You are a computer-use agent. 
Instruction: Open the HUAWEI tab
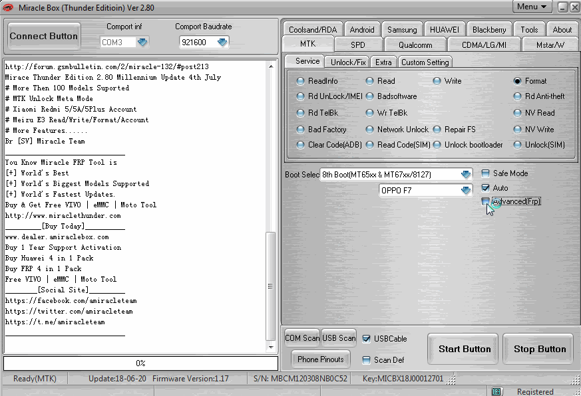445,30
